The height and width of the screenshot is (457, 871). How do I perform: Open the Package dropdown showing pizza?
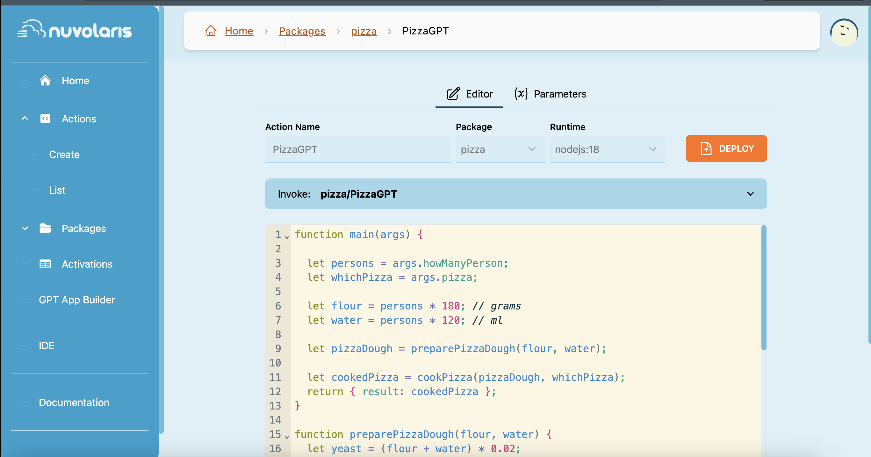click(500, 149)
